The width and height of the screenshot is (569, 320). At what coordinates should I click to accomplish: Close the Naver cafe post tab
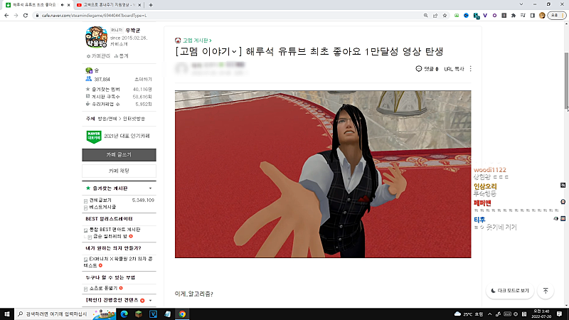(68, 5)
